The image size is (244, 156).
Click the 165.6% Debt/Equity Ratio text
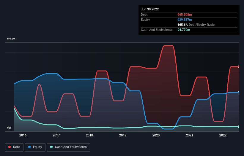[196, 25]
